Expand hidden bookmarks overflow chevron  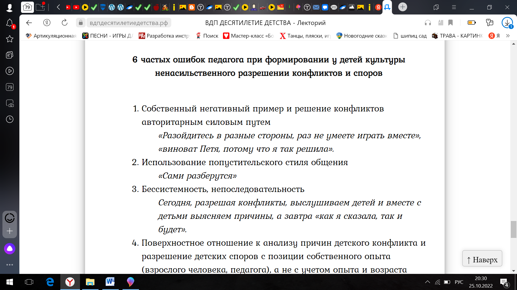[508, 36]
